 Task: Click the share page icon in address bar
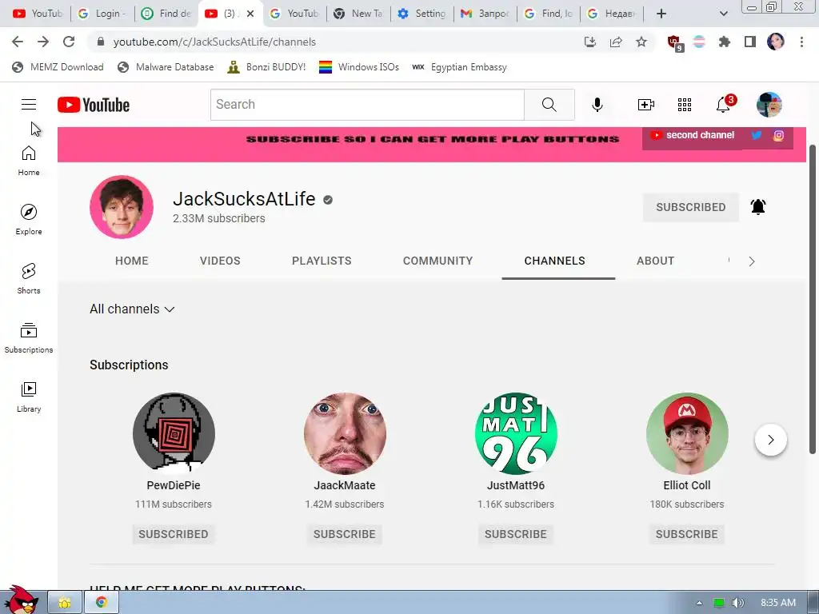click(616, 42)
